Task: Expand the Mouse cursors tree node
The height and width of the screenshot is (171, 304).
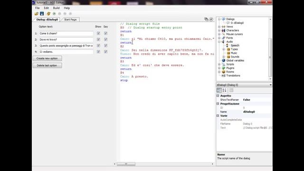Action: point(219,34)
